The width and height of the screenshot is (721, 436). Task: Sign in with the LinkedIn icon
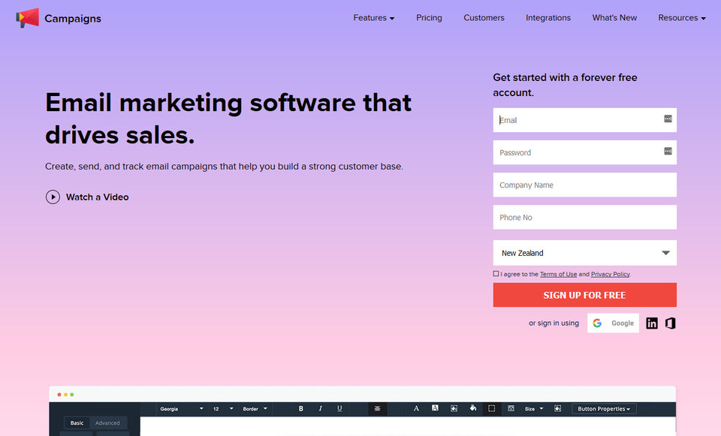pyautogui.click(x=652, y=323)
